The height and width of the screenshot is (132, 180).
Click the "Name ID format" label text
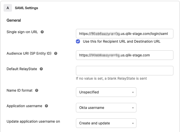pyautogui.click(x=19, y=90)
